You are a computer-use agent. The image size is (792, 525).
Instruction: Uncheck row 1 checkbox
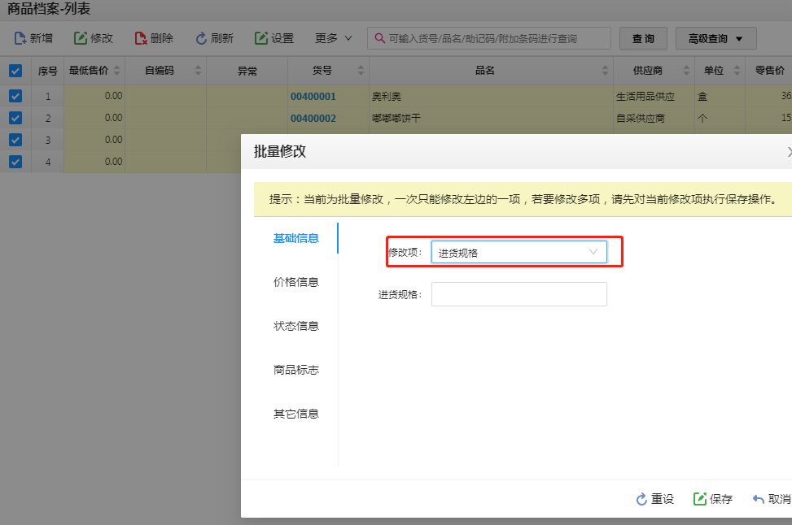point(15,96)
